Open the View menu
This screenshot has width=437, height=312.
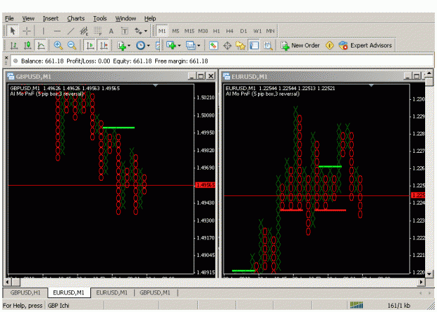point(28,18)
